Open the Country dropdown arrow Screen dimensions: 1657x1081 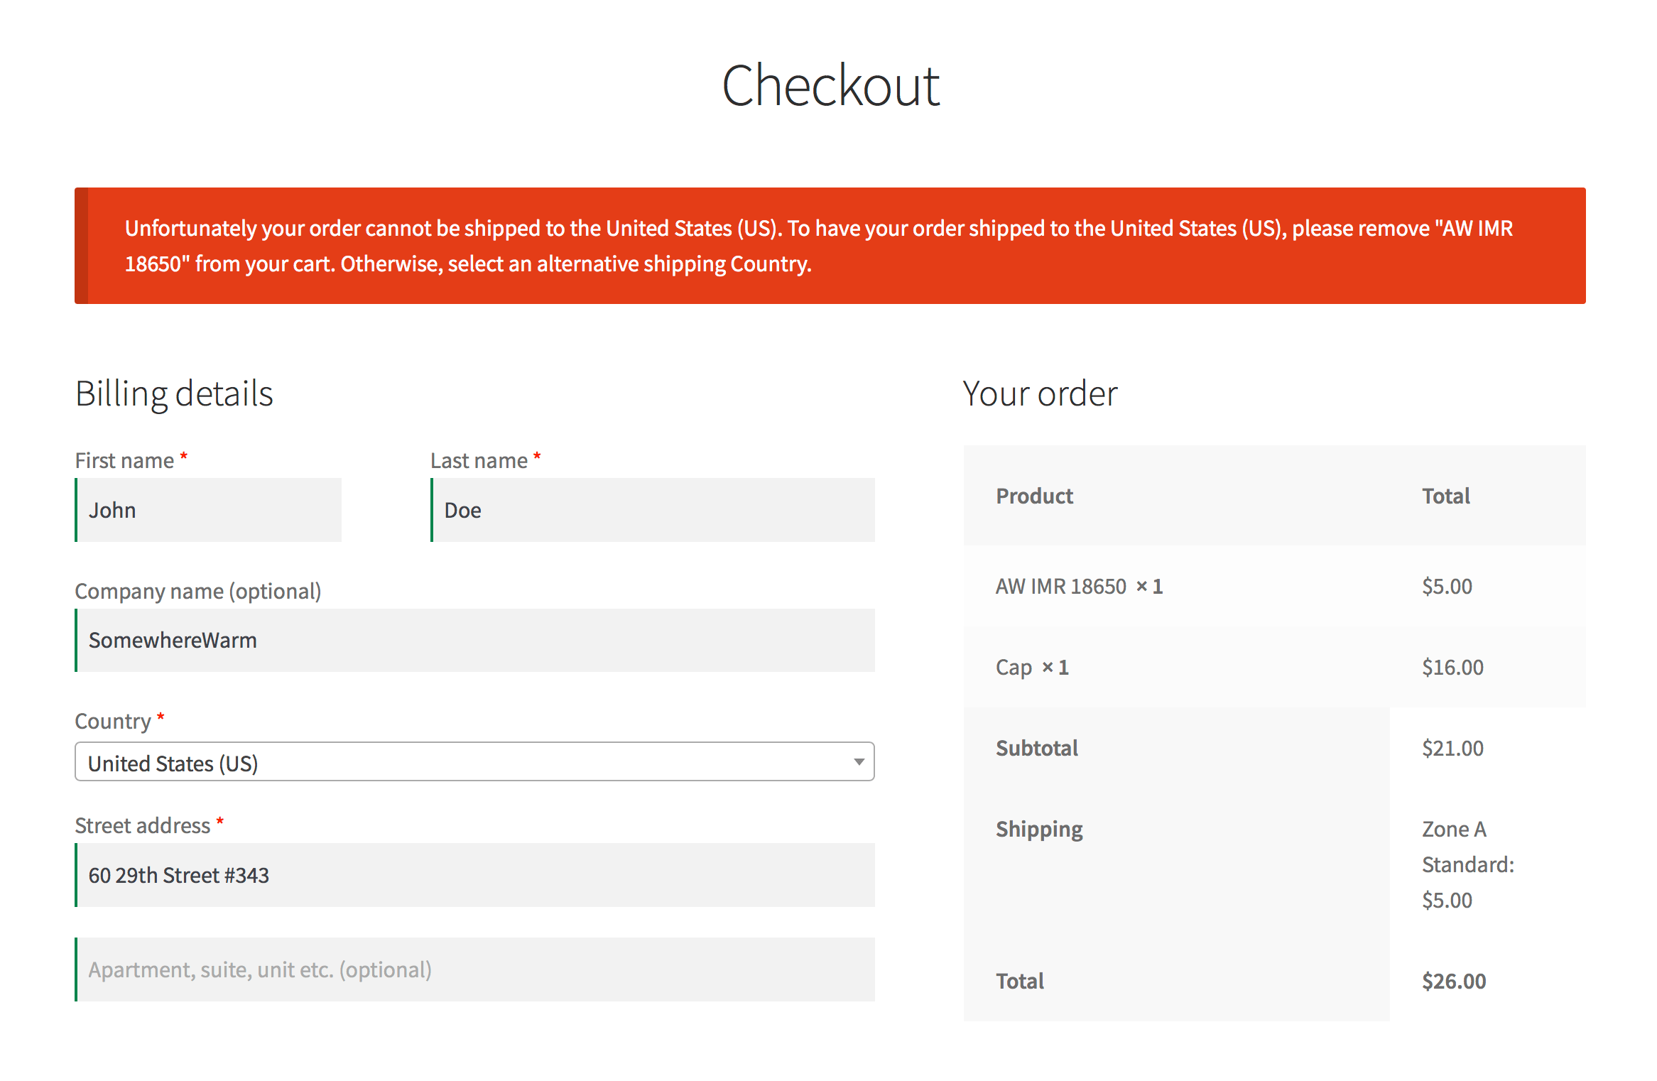(858, 762)
